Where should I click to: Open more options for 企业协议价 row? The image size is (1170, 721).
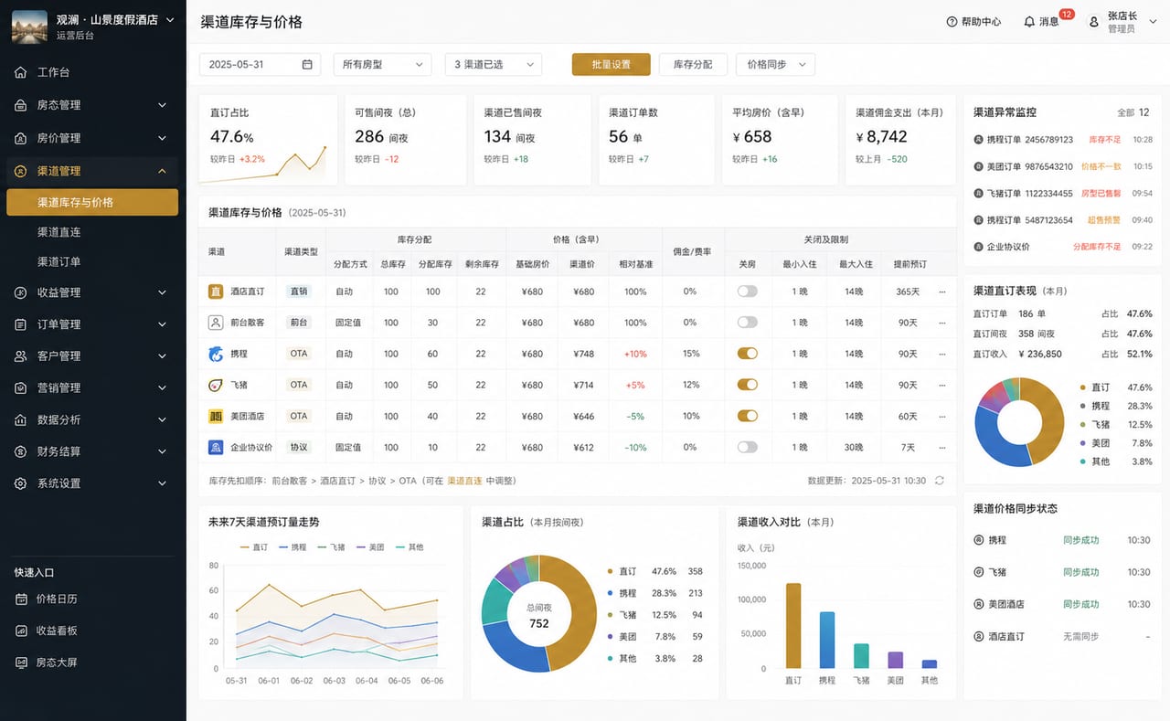pyautogui.click(x=942, y=447)
